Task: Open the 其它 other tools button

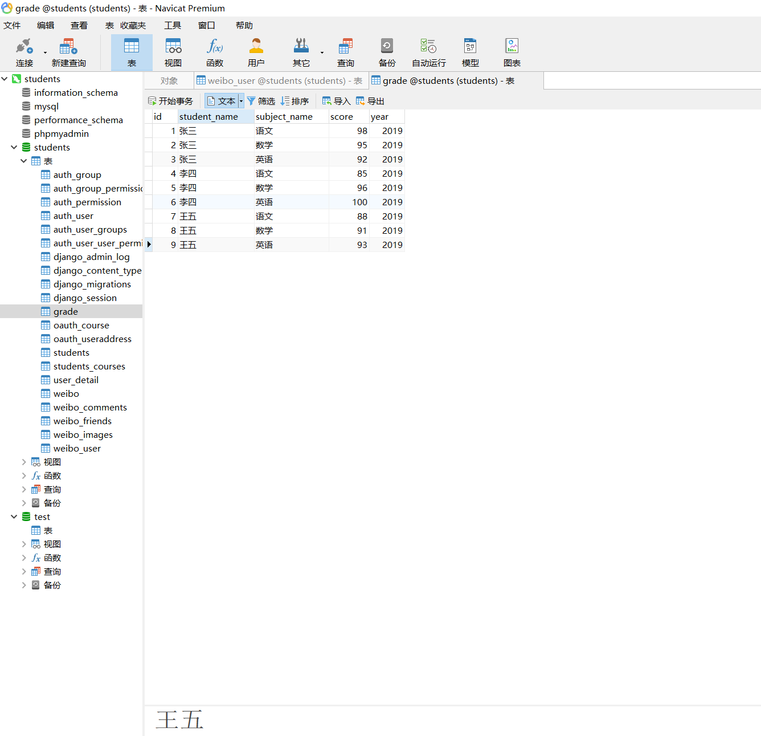Action: pyautogui.click(x=301, y=52)
